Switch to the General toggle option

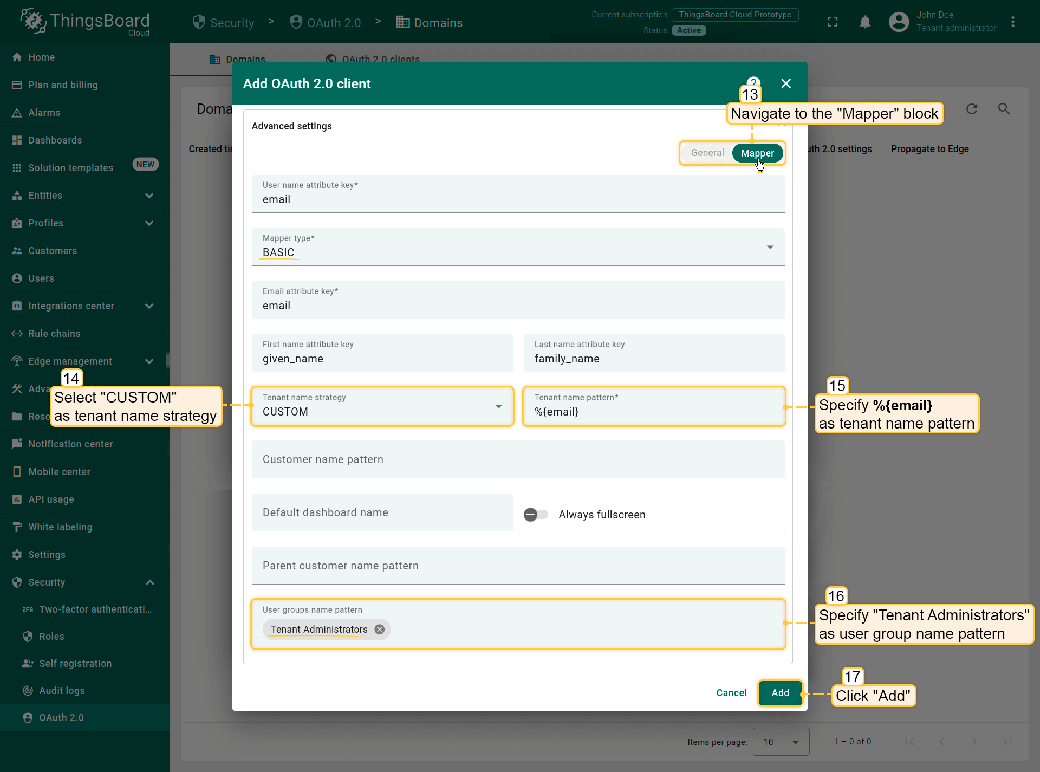pyautogui.click(x=707, y=153)
